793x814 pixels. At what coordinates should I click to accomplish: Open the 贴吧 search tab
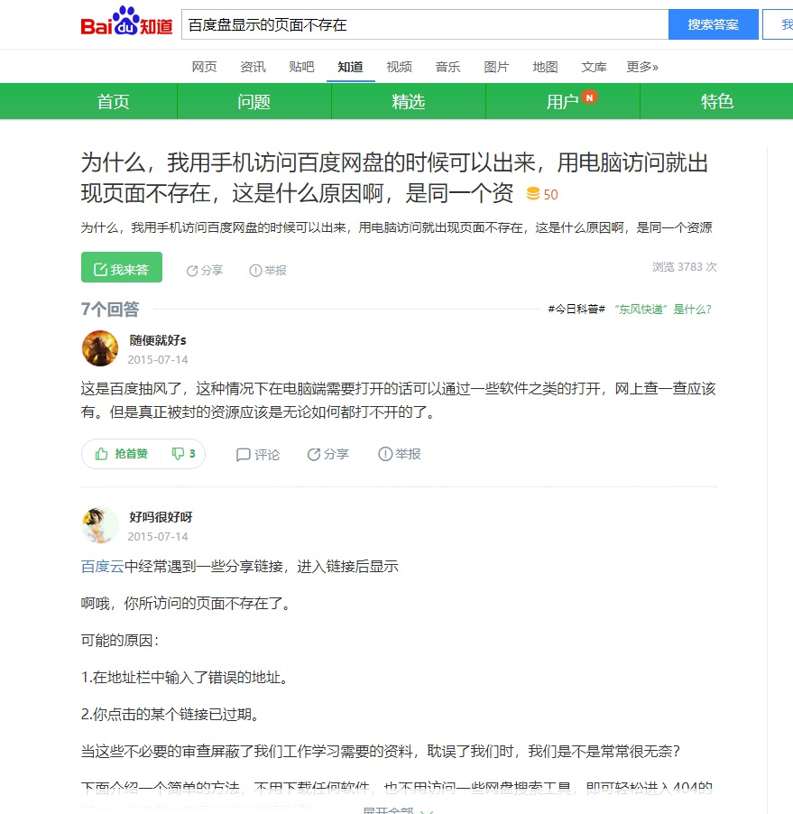[301, 67]
